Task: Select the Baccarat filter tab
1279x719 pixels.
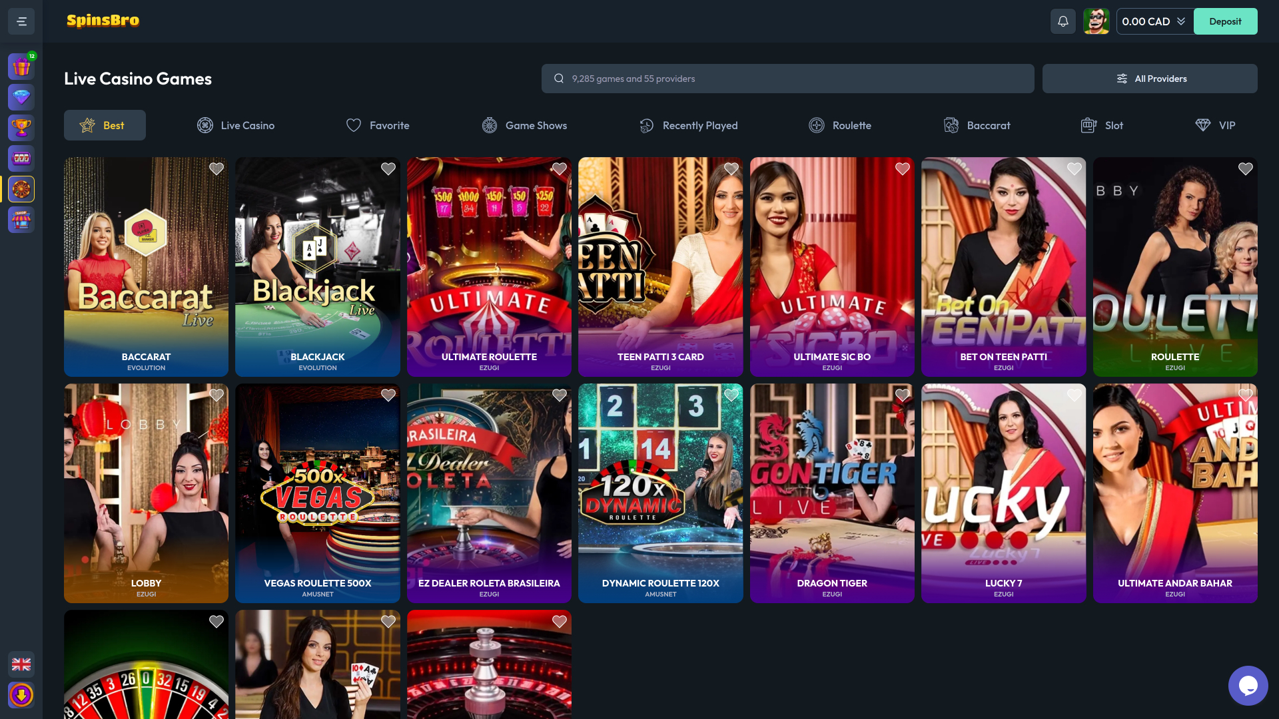Action: coord(977,125)
